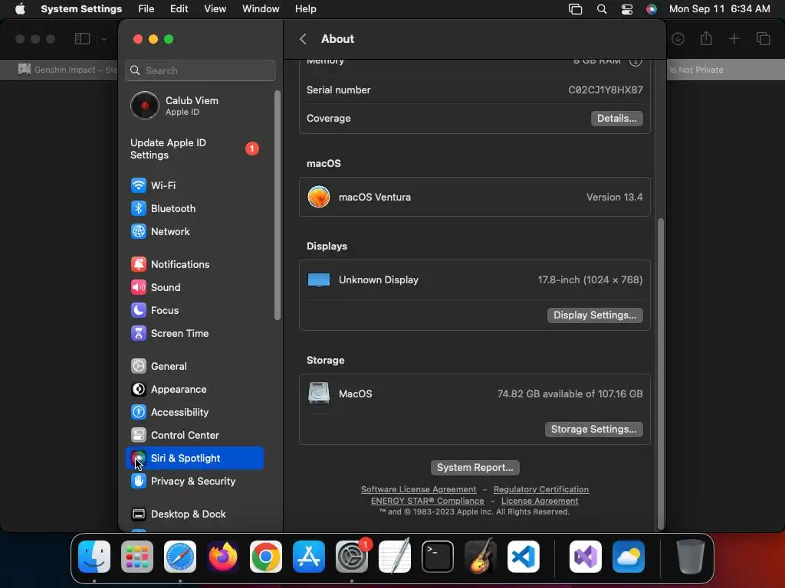
Task: Open the File menu
Action: pyautogui.click(x=146, y=9)
